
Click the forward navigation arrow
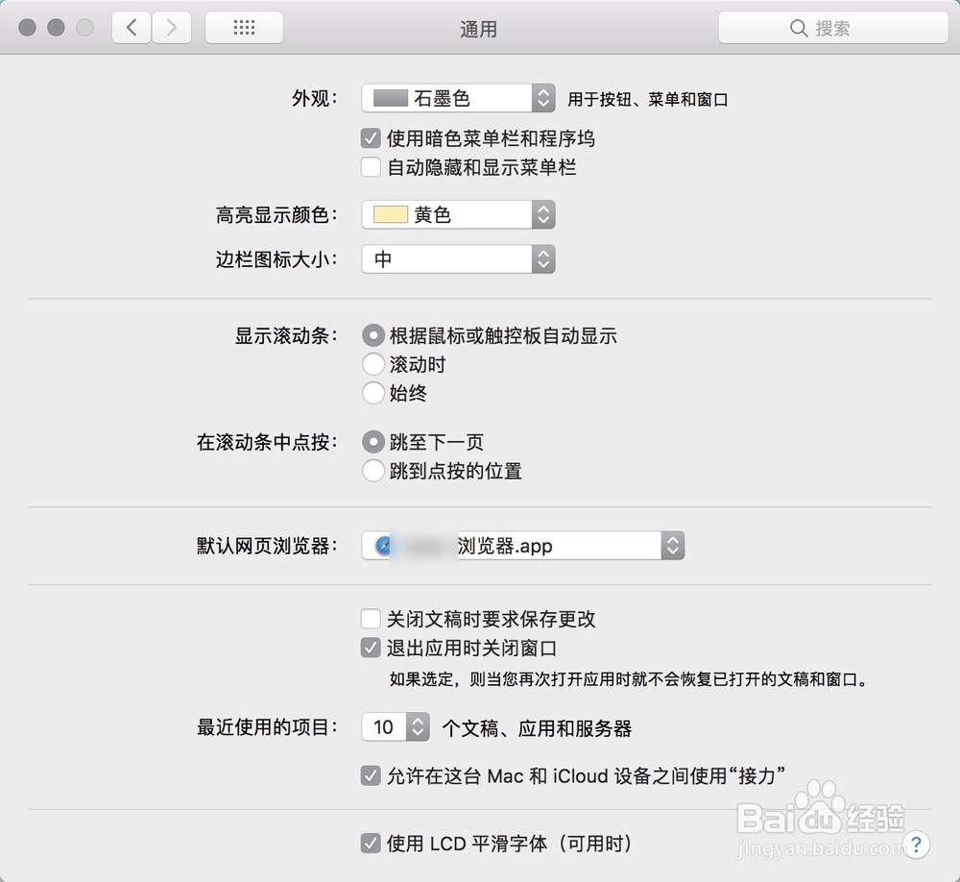171,27
